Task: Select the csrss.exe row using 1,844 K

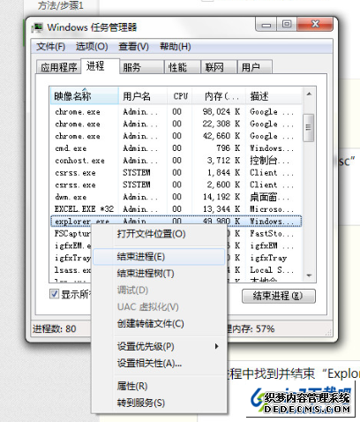Action: [x=176, y=172]
